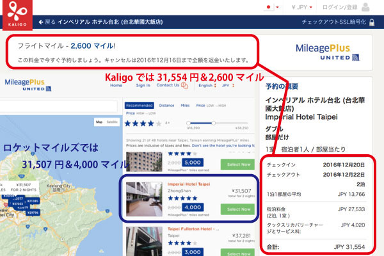Sort hotels by Distance
Screen dimensions: 384x256
coord(166,106)
